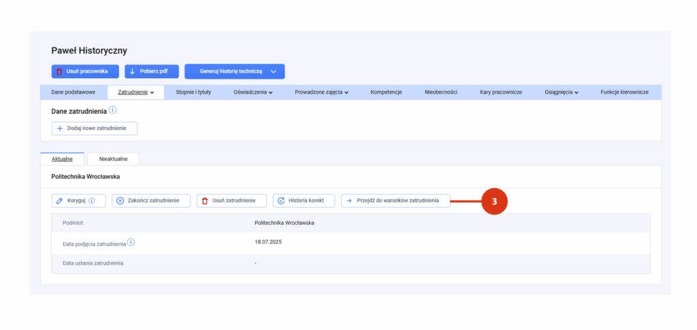The image size is (697, 330).
Task: Open info icon next to Dane zatrudnienia
Action: [x=112, y=110]
